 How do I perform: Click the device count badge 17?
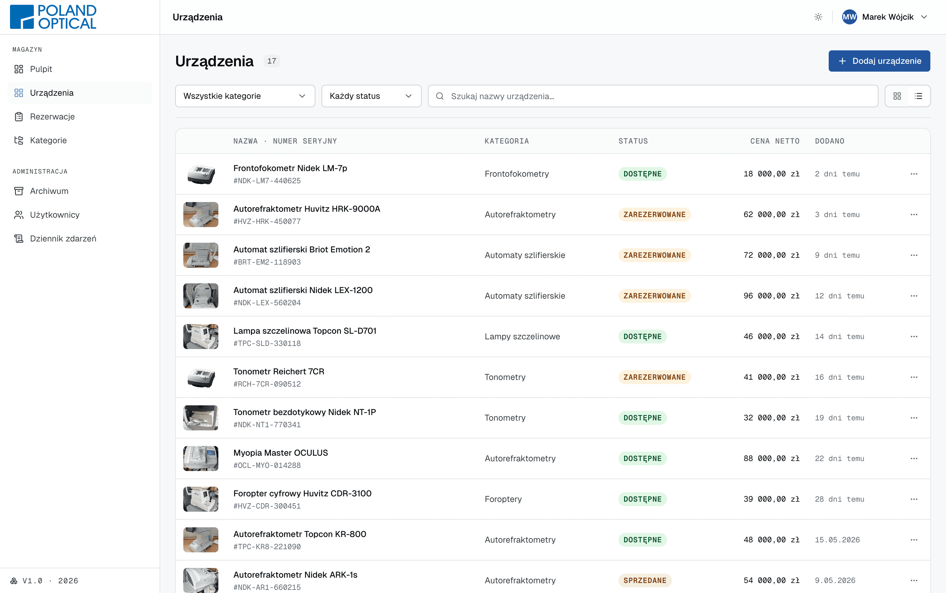coord(272,61)
